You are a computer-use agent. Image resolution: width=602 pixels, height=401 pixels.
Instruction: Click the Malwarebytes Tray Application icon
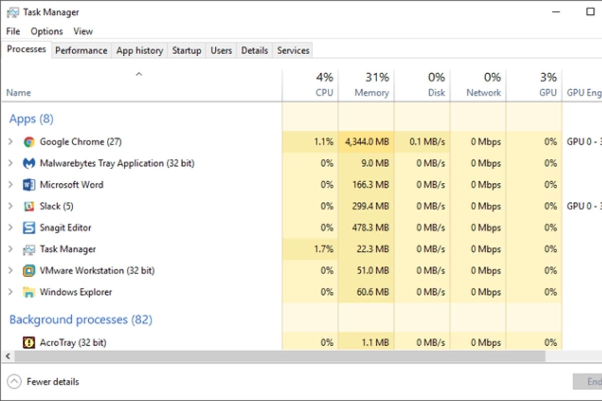click(30, 163)
